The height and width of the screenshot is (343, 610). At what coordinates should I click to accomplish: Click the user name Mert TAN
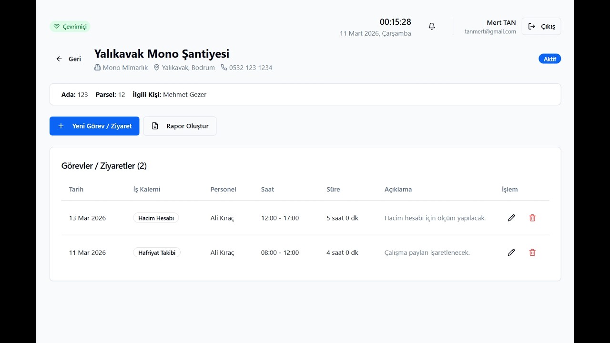[x=501, y=23]
